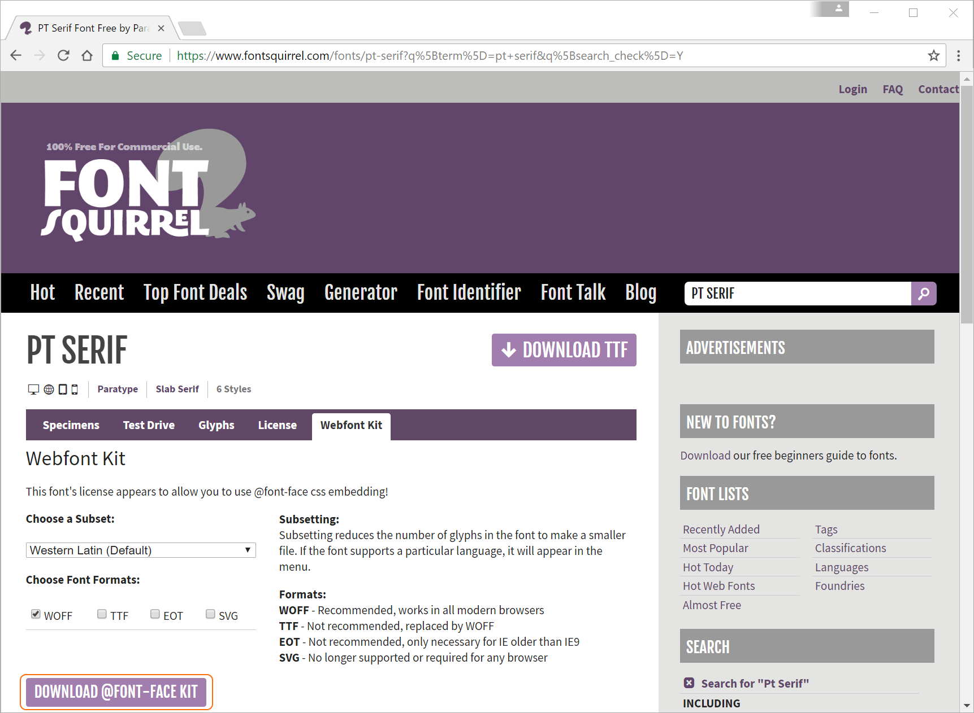Open a new tab with the new-tab button
Viewport: 974px width, 713px height.
[x=192, y=28]
